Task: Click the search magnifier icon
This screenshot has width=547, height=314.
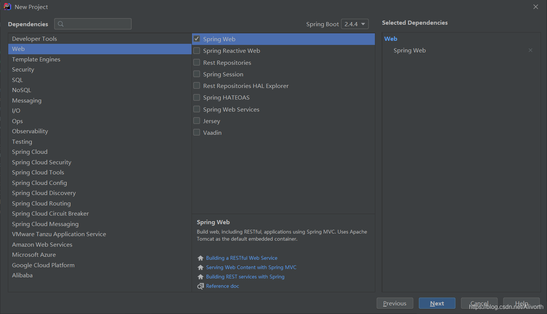Action: tap(61, 24)
